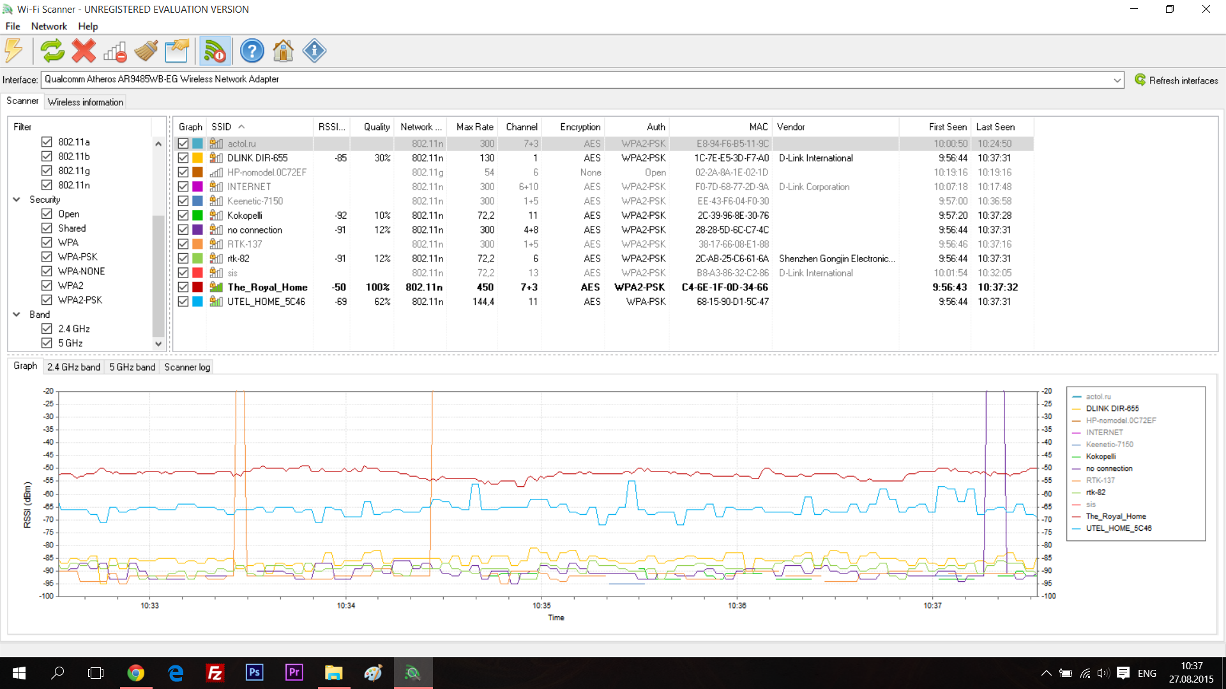The image size is (1226, 689).
Task: Click green color swatch for Kokopelli
Action: coord(197,216)
